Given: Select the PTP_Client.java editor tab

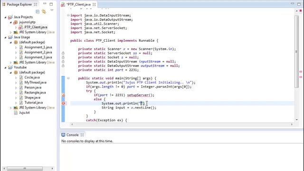Looking at the screenshot, I should pos(78,4).
